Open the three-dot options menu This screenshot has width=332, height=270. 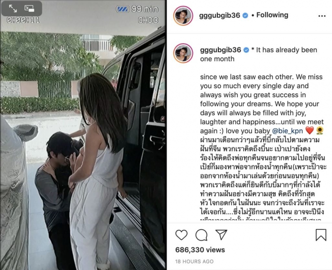tap(322, 16)
